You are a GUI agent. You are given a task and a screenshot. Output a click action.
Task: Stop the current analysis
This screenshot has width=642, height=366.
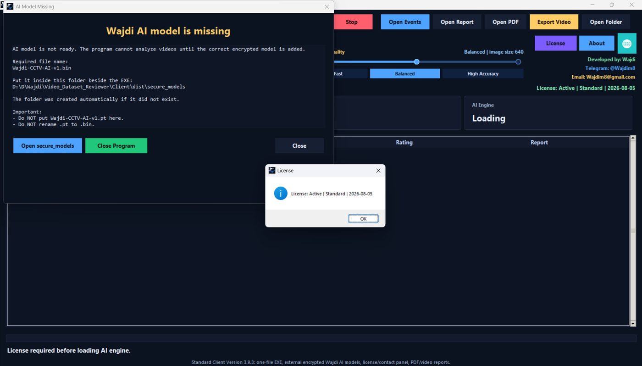coord(353,22)
